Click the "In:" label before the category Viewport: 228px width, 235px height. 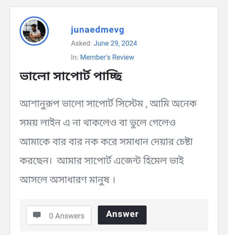75,57
